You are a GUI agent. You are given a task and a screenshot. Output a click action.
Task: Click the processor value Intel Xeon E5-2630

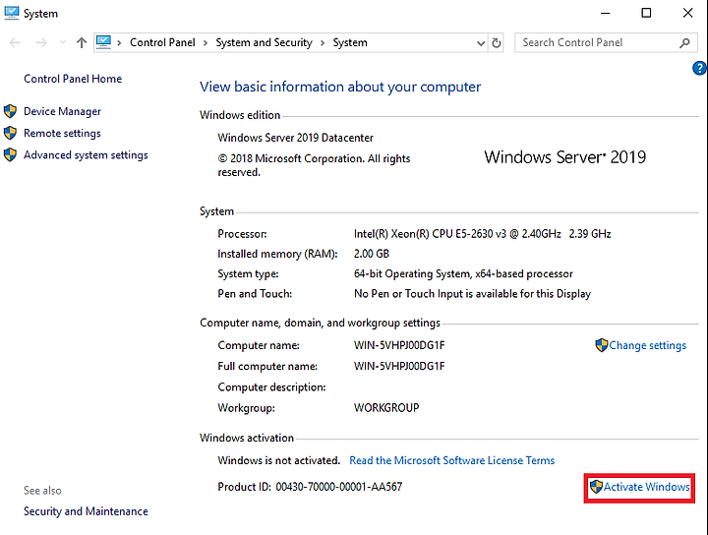click(x=482, y=234)
